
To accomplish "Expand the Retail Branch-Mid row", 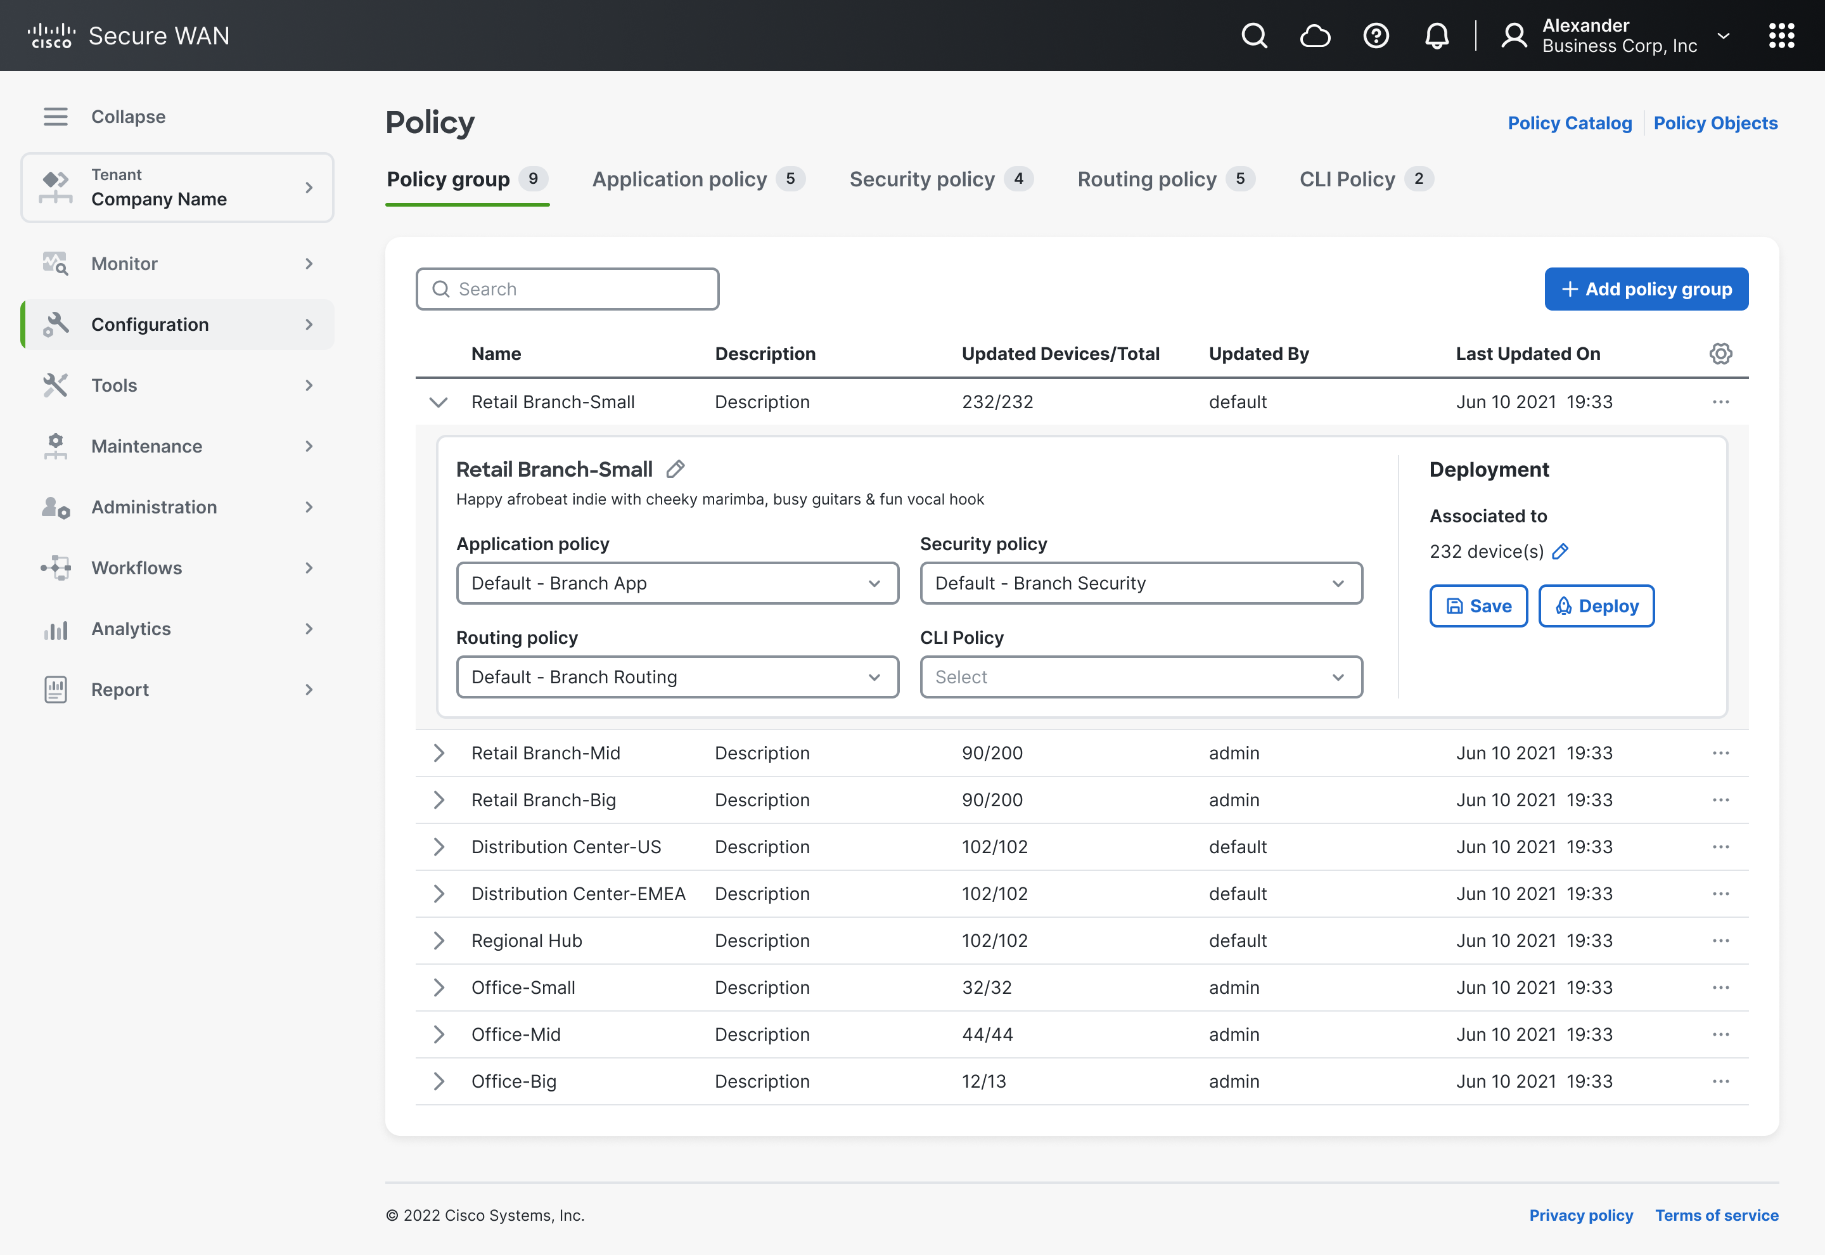I will pyautogui.click(x=439, y=753).
